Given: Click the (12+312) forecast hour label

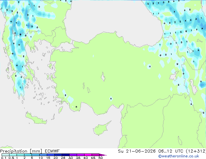Looking at the screenshot, I should point(196,151).
